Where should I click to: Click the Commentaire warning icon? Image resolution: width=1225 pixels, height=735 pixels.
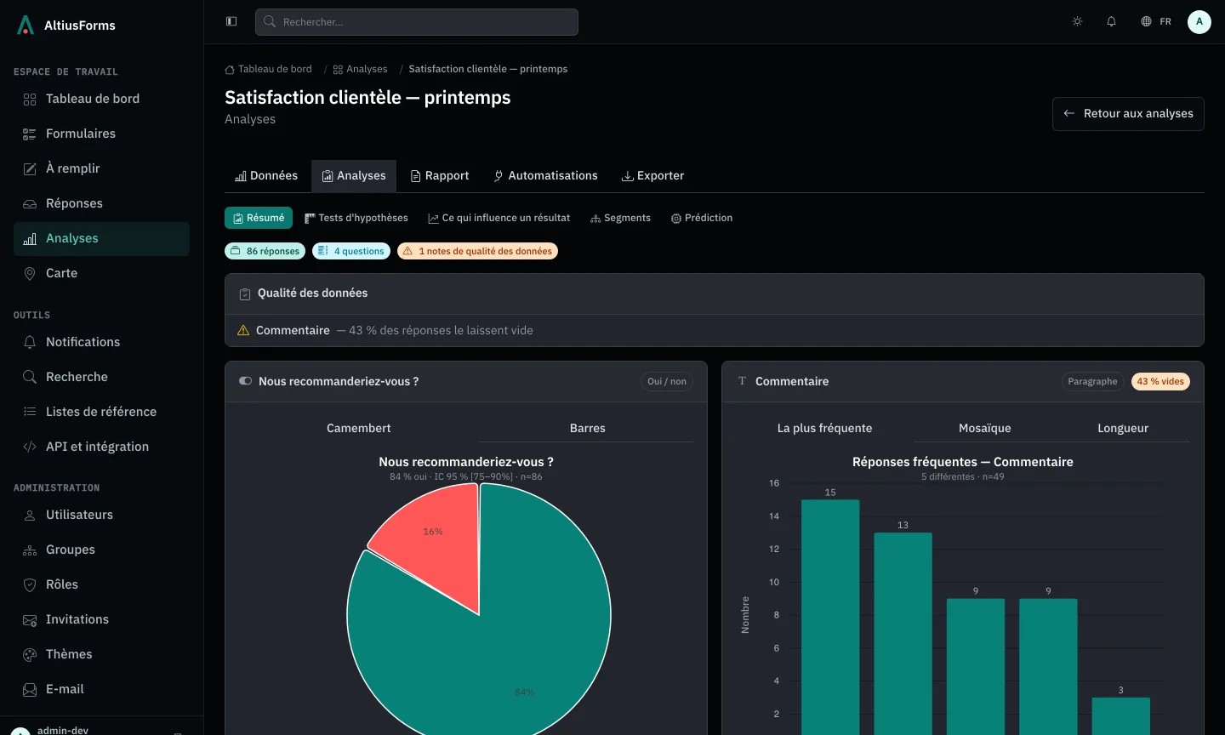click(x=243, y=330)
